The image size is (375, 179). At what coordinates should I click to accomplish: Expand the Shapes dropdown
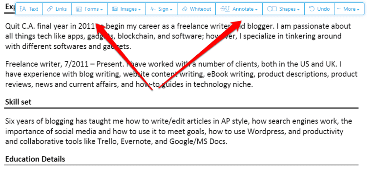coord(283,9)
